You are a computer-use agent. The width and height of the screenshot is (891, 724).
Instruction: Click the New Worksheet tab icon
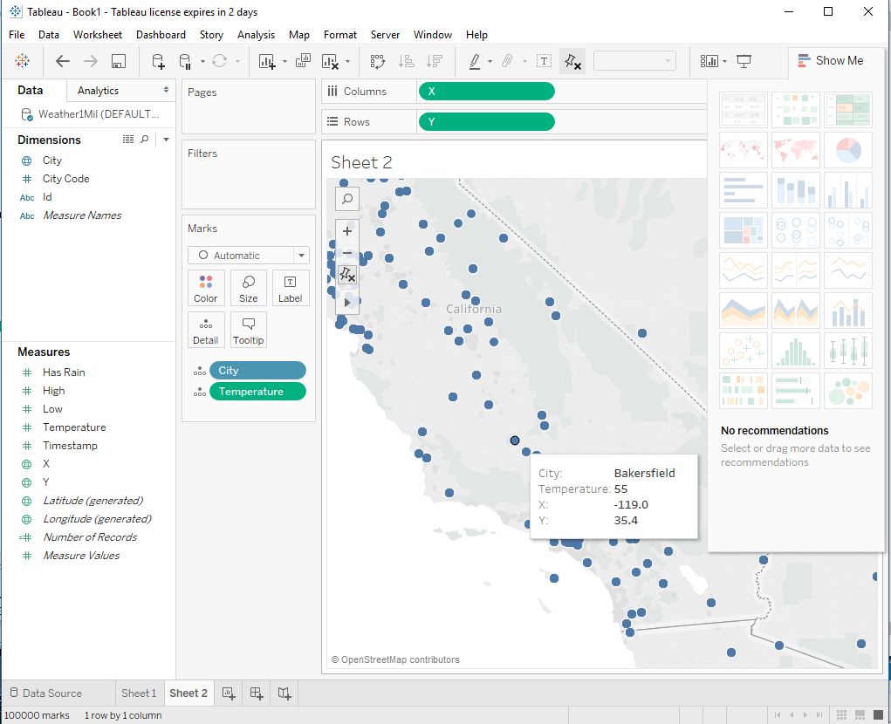[229, 693]
